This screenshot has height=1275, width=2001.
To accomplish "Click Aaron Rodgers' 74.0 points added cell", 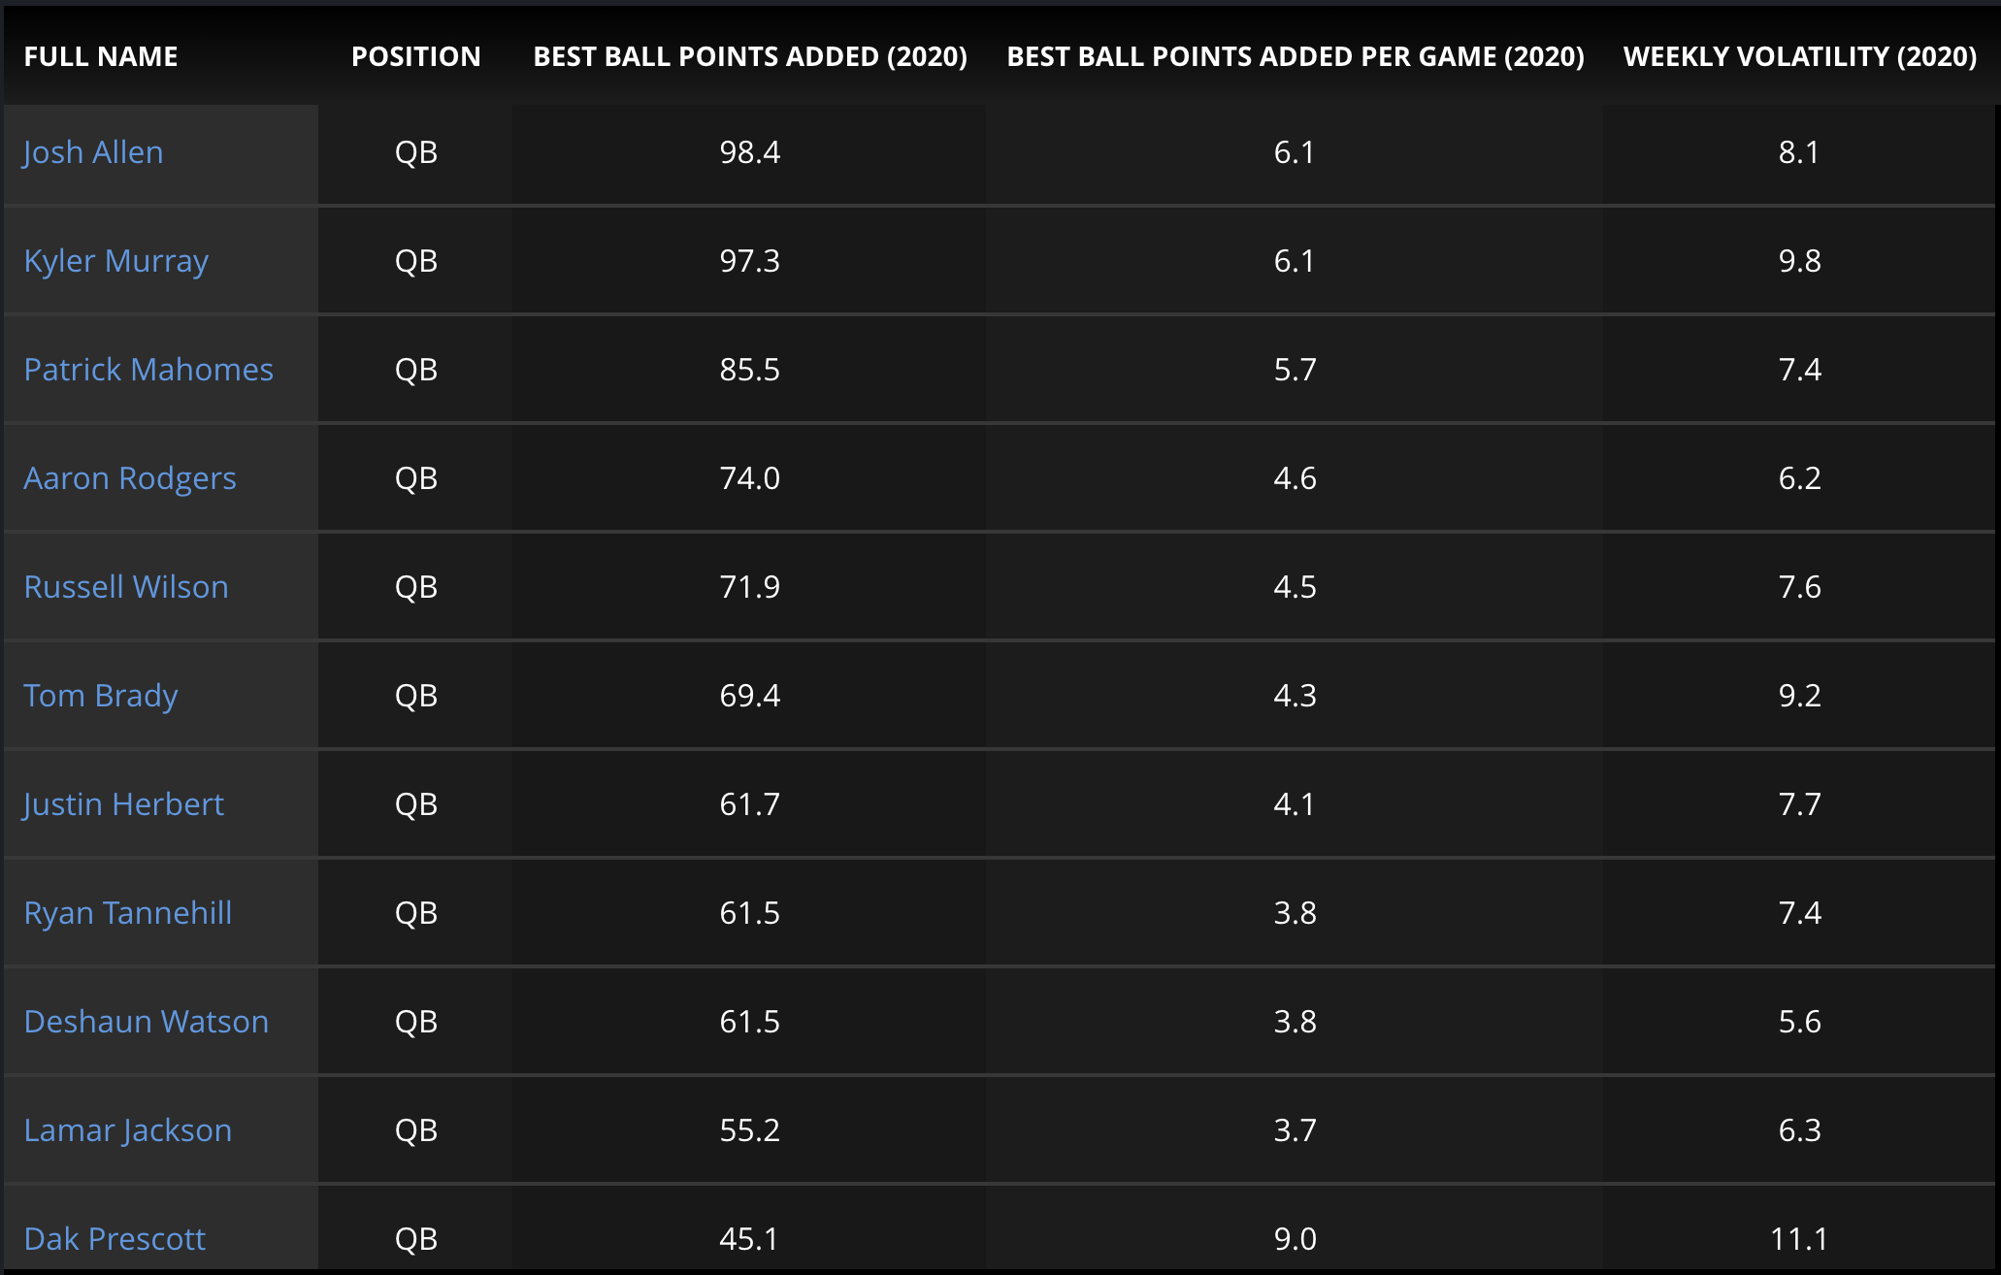I will click(749, 478).
